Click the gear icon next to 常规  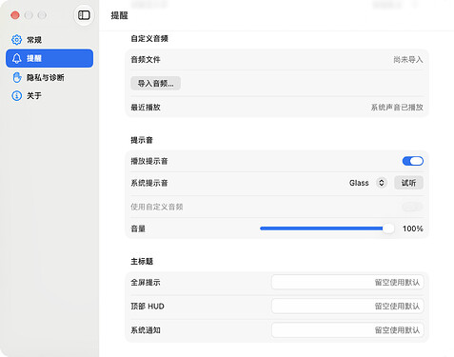pyautogui.click(x=16, y=40)
